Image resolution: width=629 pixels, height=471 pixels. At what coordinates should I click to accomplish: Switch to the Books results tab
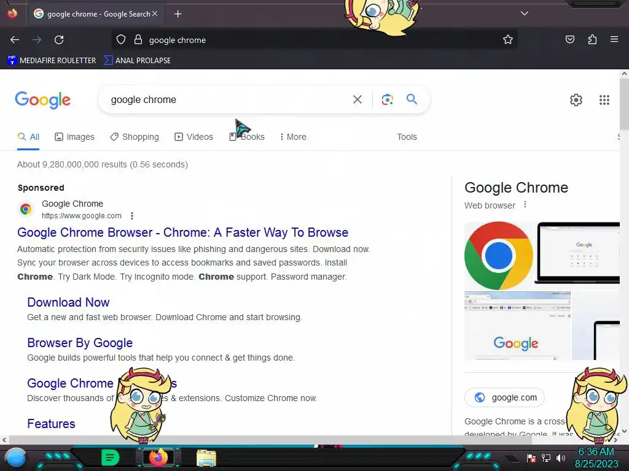click(247, 137)
